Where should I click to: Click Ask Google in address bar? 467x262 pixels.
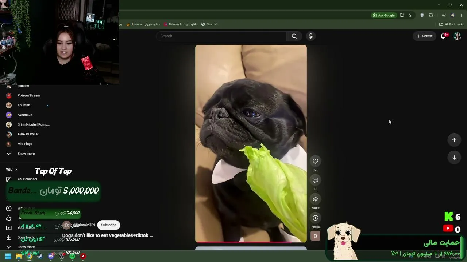pos(383,15)
